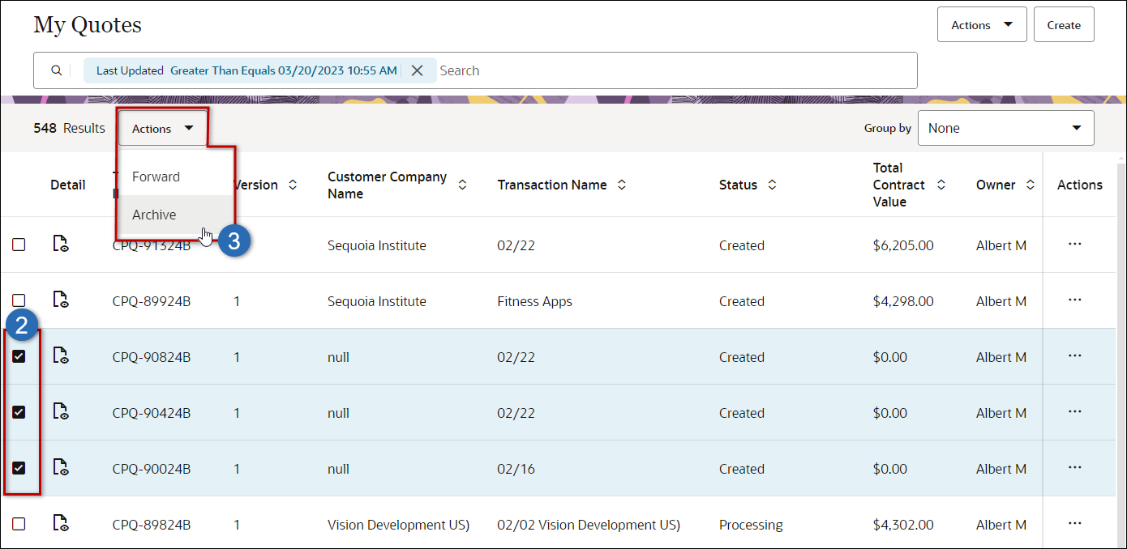Open row actions menu for CPQ-90424B
The height and width of the screenshot is (549, 1127).
tap(1075, 412)
